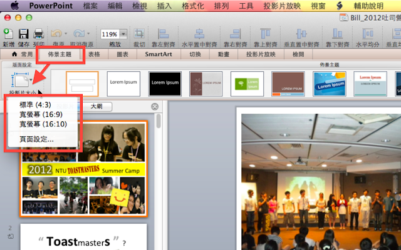Open the 工具 menu
The height and width of the screenshot is (250, 401).
coord(246,6)
